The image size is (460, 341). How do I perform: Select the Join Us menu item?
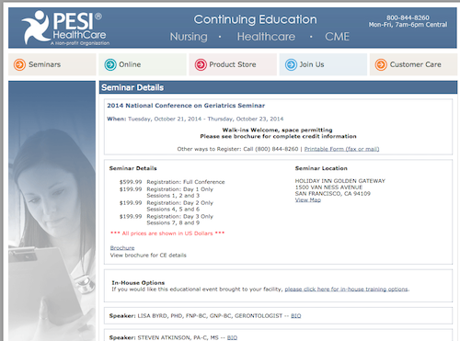(x=323, y=64)
